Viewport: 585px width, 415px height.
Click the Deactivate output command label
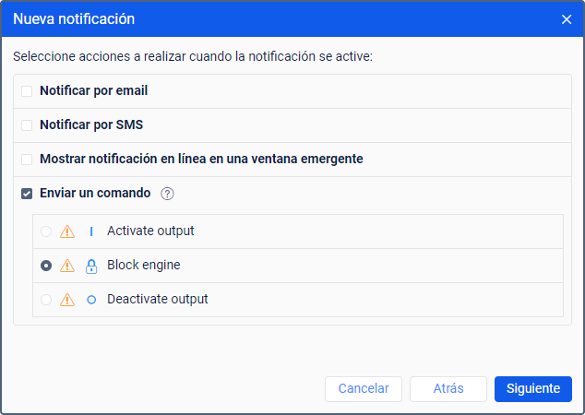(x=157, y=300)
